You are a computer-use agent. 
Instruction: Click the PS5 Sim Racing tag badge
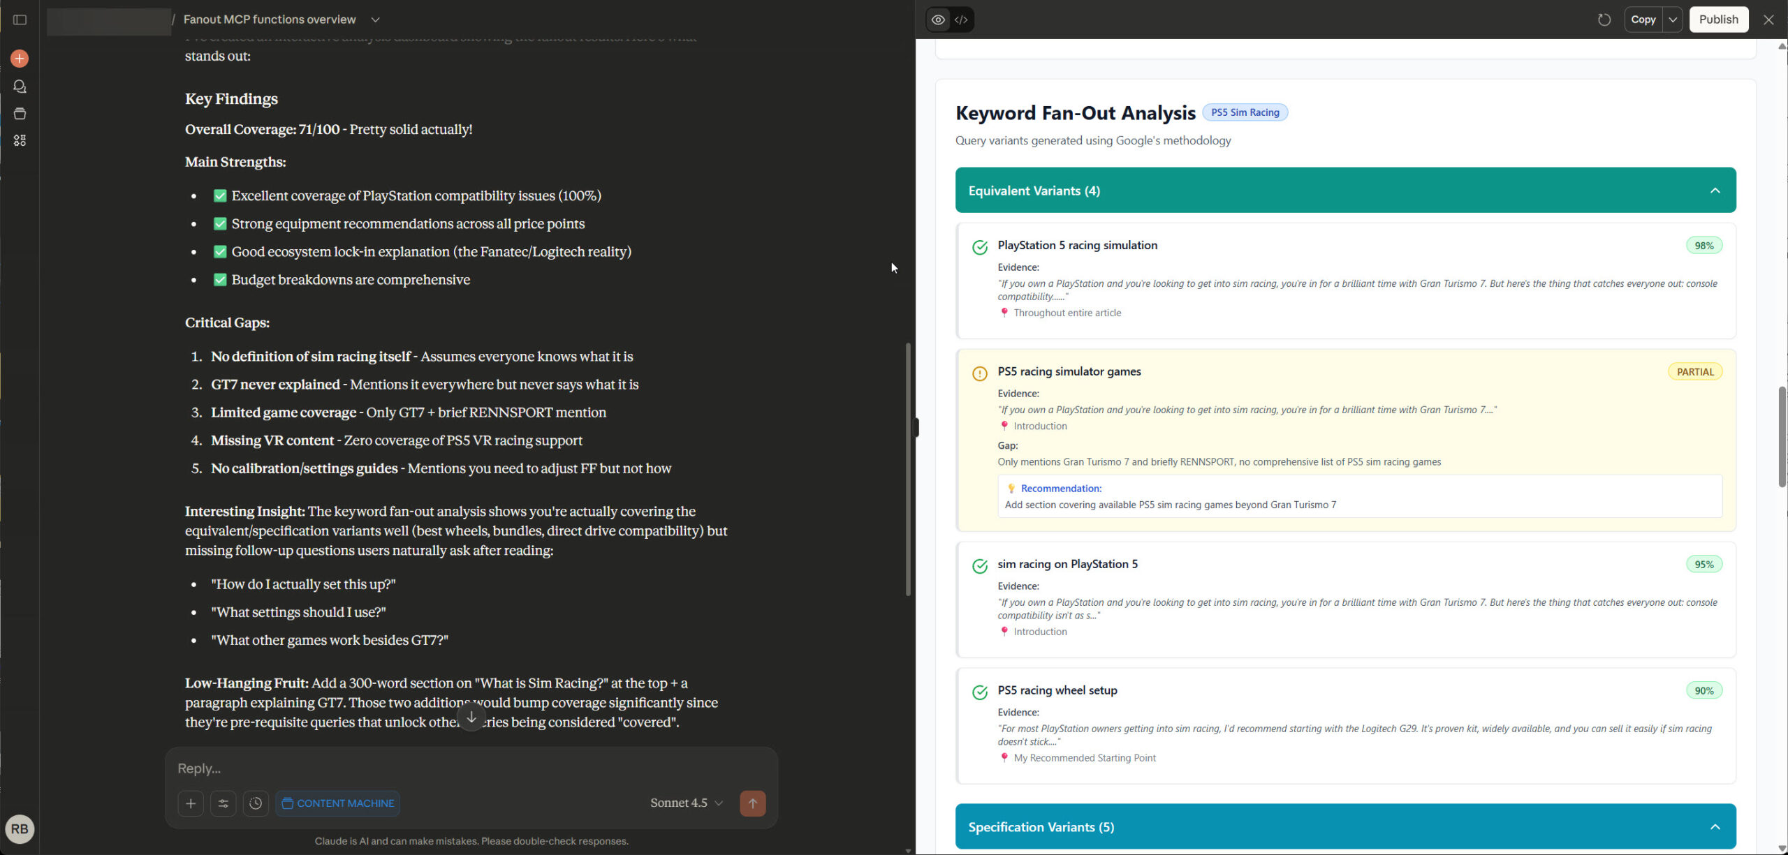pyautogui.click(x=1245, y=112)
